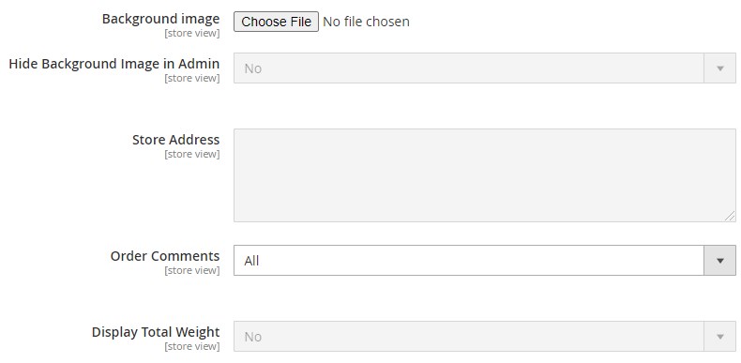Click the store view scope under Order Comments
The height and width of the screenshot is (363, 741).
192,270
